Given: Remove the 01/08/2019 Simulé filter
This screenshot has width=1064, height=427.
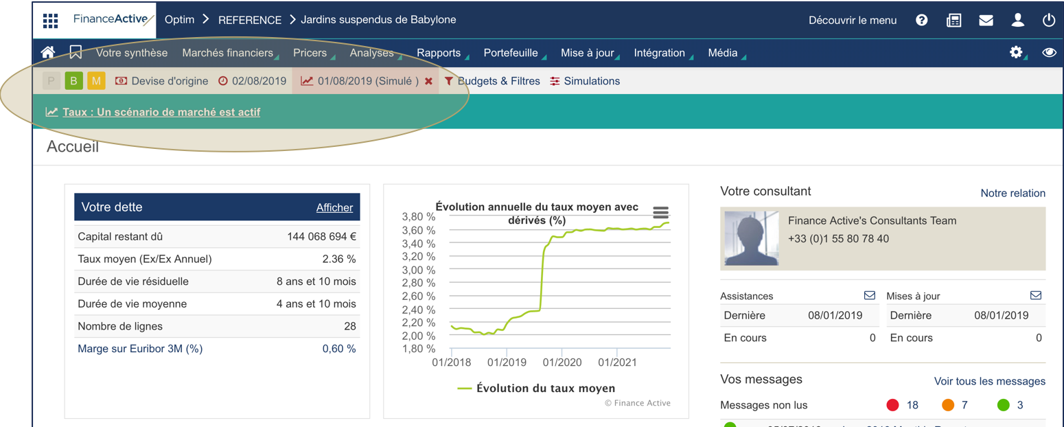Looking at the screenshot, I should (x=428, y=80).
